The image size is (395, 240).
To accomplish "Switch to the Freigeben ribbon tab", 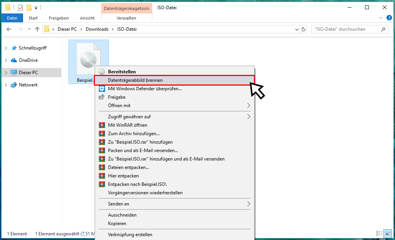I will point(59,18).
